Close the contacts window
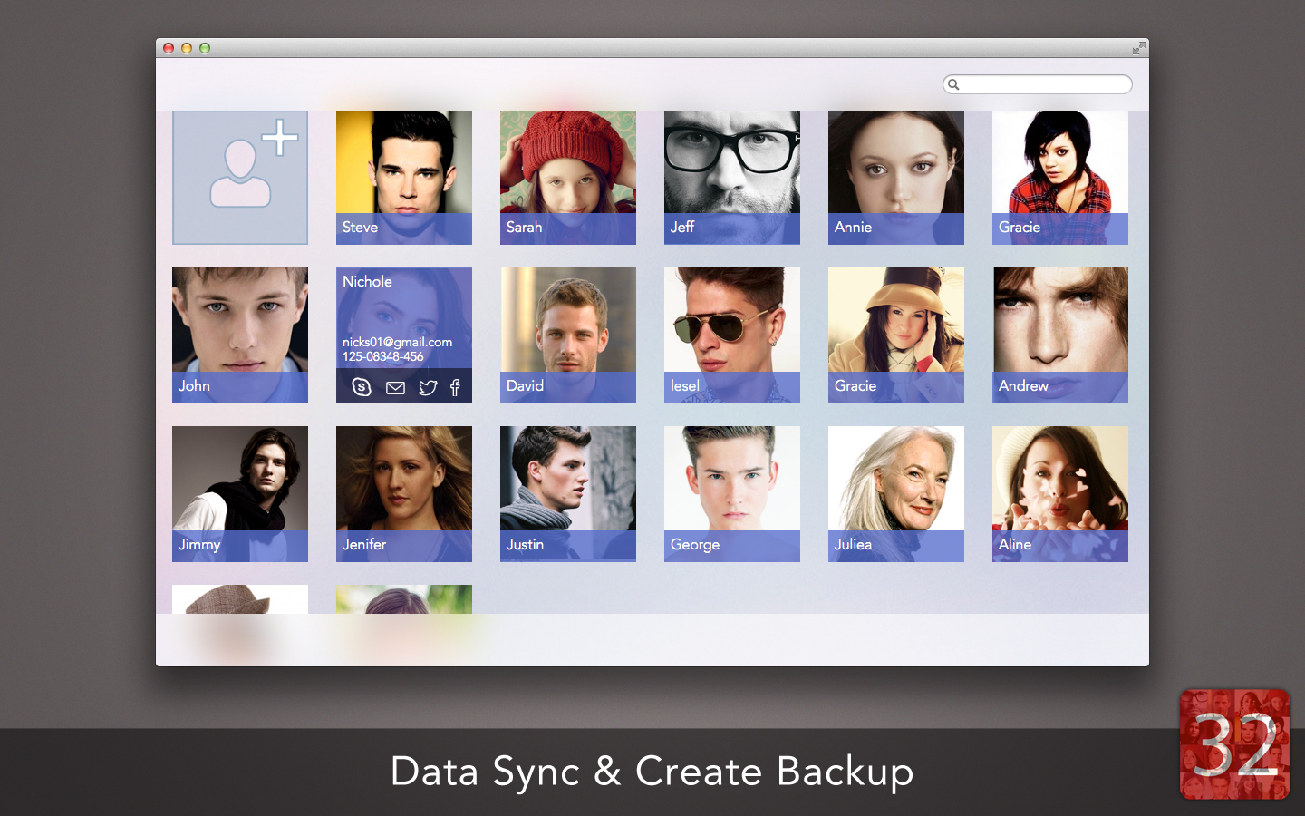The width and height of the screenshot is (1305, 816). click(169, 48)
